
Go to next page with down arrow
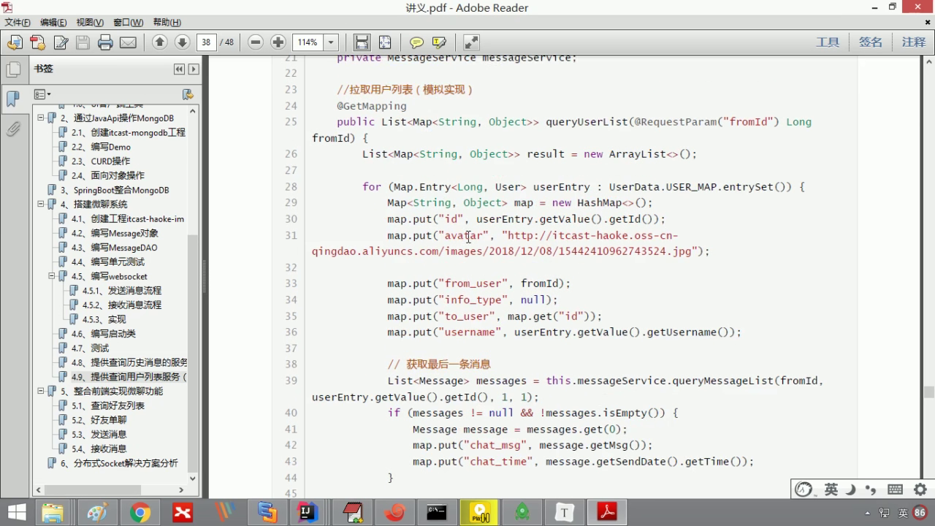tap(182, 42)
